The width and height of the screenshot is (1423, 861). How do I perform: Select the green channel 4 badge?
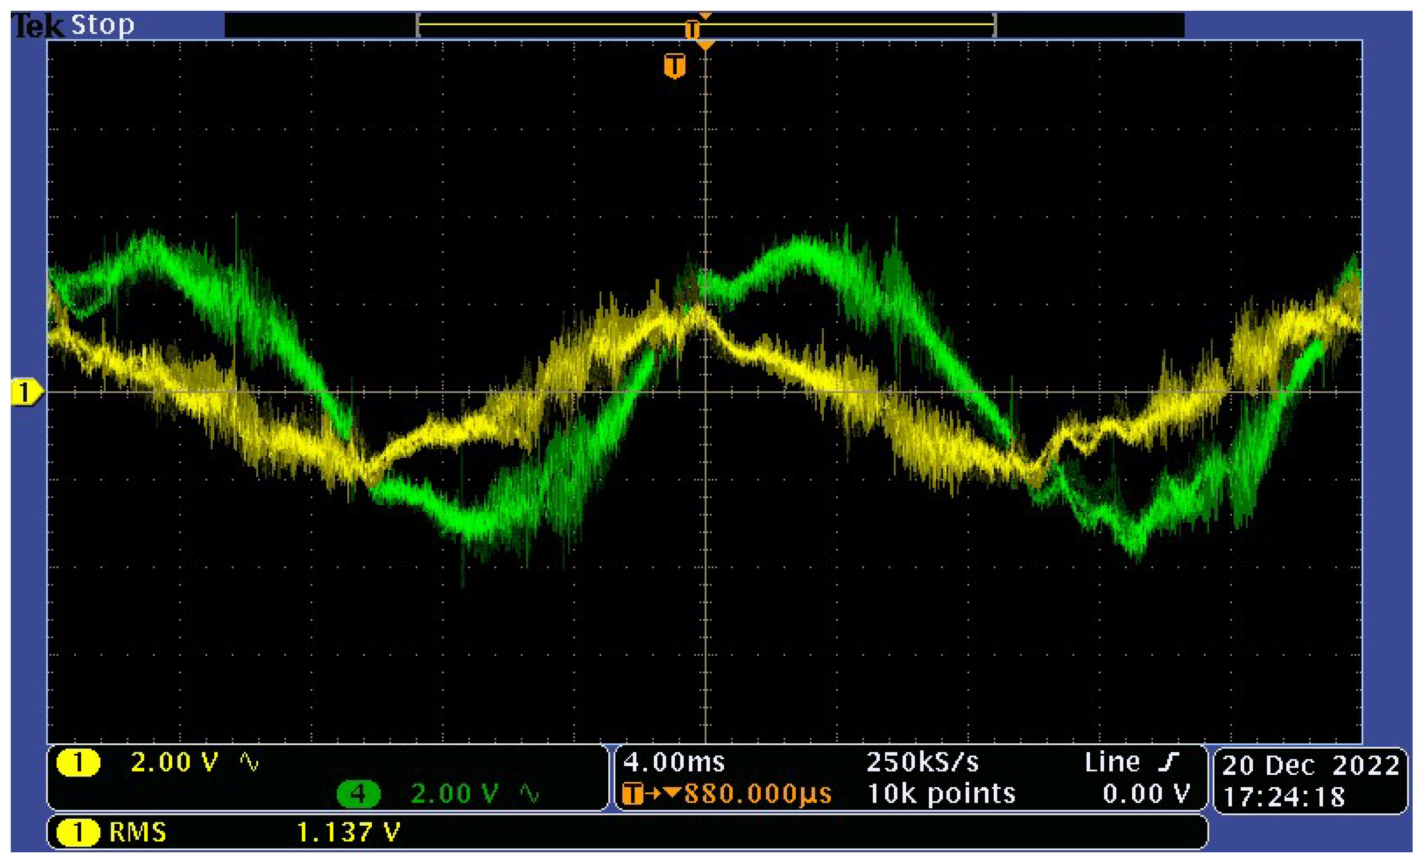358,794
